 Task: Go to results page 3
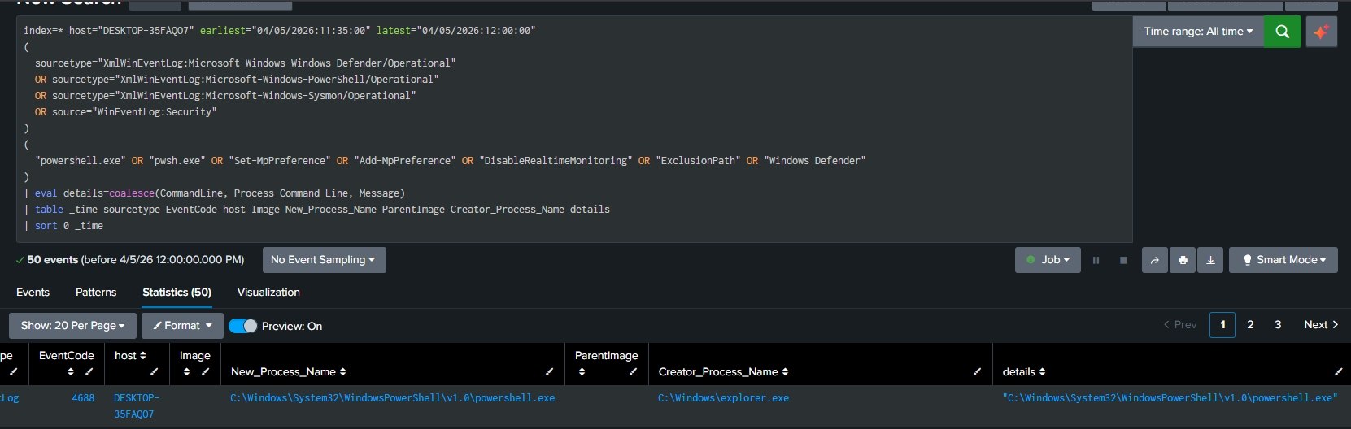click(x=1278, y=325)
